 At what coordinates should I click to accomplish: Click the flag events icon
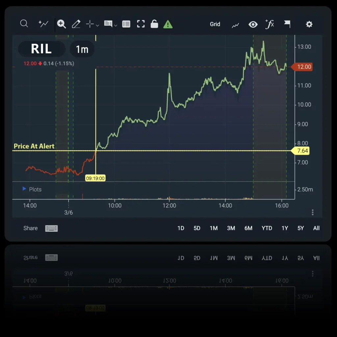(287, 24)
